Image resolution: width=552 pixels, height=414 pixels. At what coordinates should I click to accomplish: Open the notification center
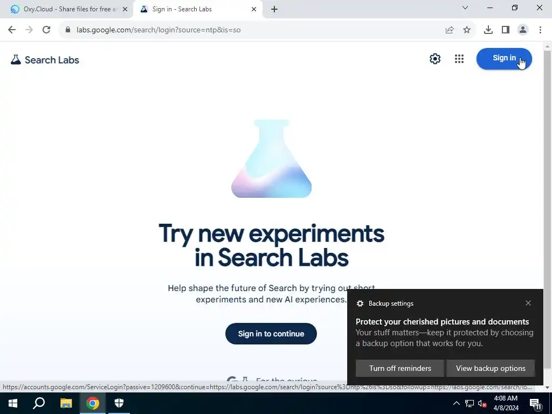535,404
